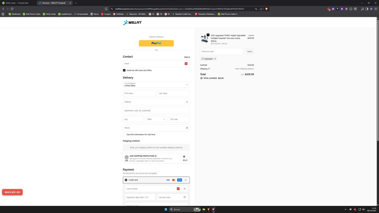The width and height of the screenshot is (379, 213).
Task: Close the Checkout - WELLFIT Treadmill tab
Action: 70,3
